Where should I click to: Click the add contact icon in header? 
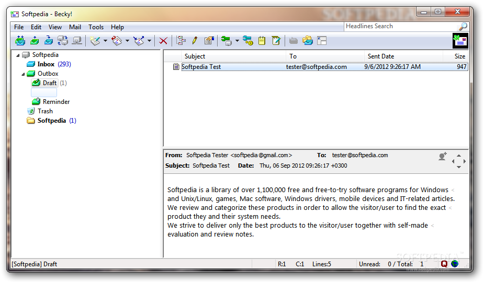pyautogui.click(x=443, y=156)
